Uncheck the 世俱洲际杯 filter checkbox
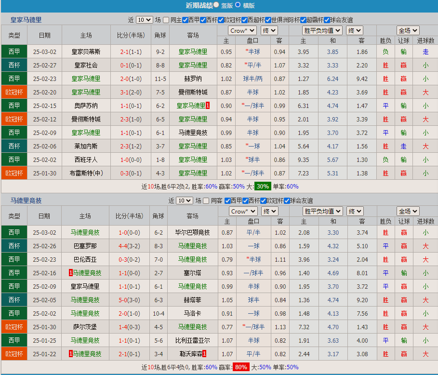438x375 pixels. [268, 20]
